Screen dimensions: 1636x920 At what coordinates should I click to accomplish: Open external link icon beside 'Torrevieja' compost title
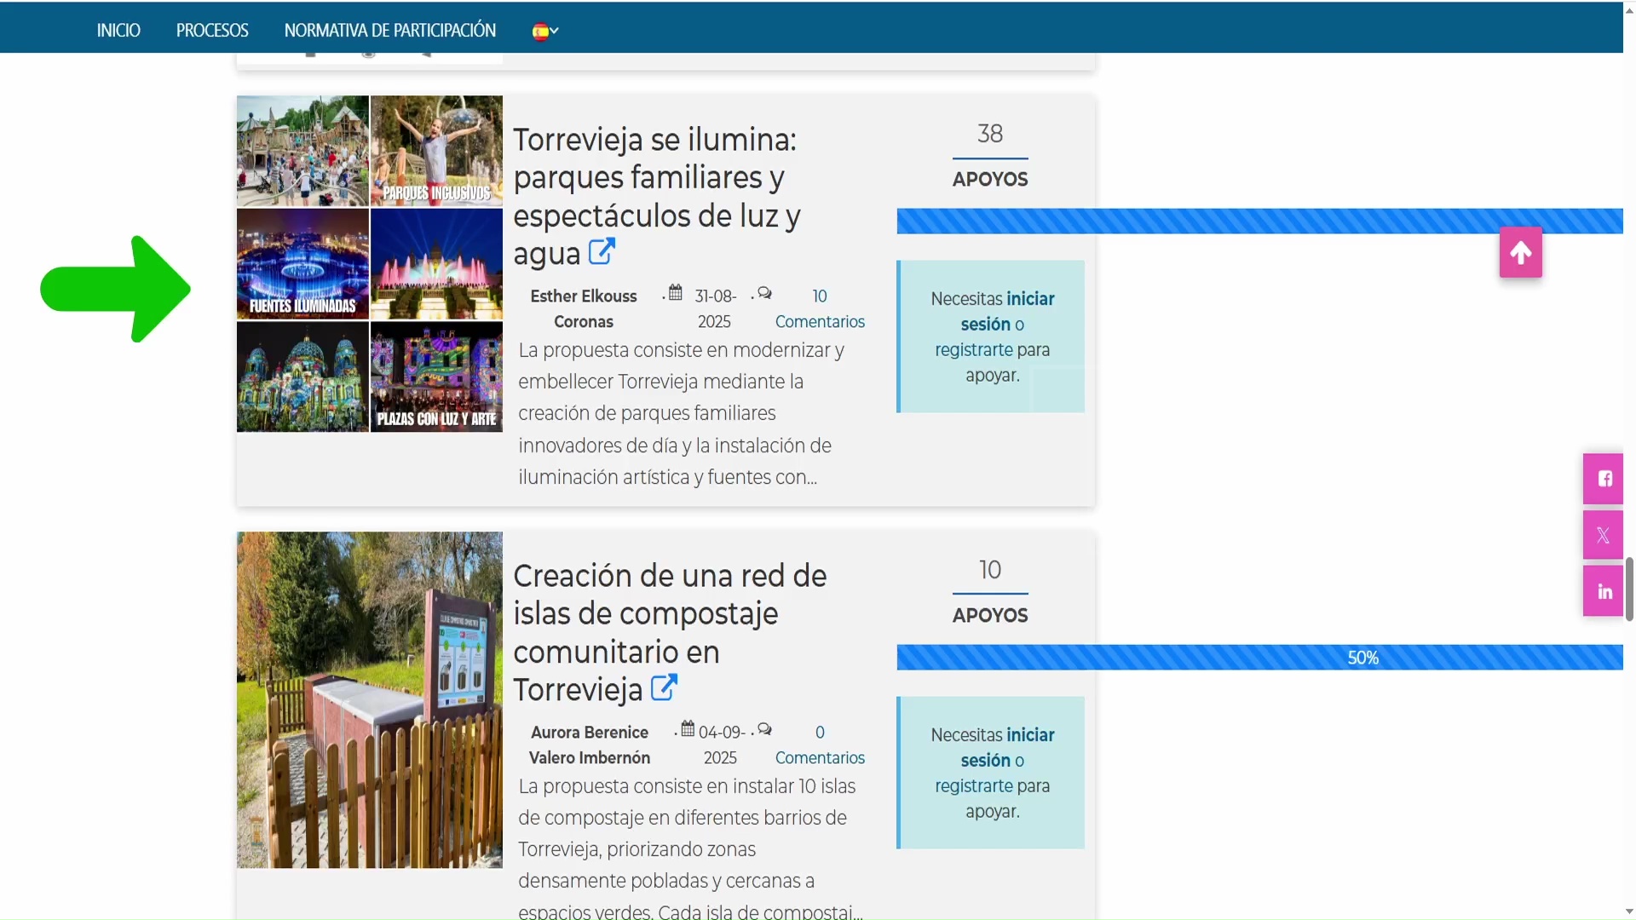coord(664,687)
